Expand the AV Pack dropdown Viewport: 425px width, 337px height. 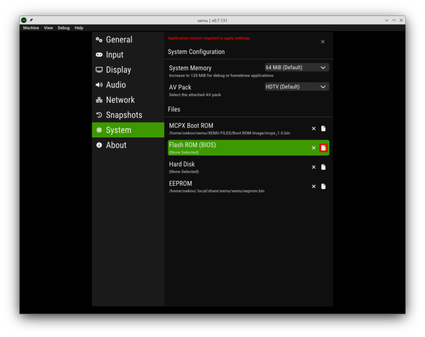(x=297, y=87)
